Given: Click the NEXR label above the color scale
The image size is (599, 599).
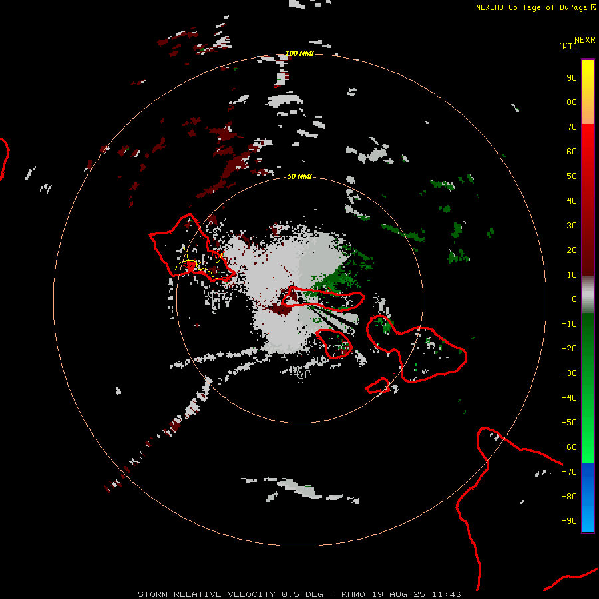Looking at the screenshot, I should click(x=585, y=40).
